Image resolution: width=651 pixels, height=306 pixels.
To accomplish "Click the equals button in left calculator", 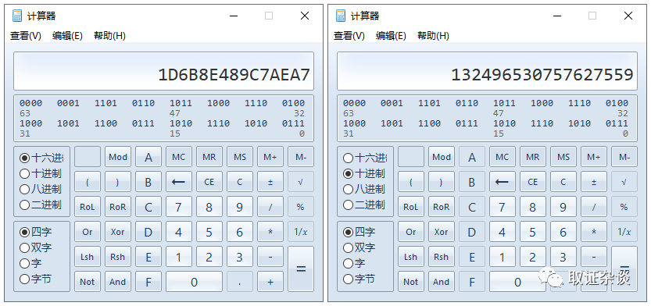I will click(301, 269).
